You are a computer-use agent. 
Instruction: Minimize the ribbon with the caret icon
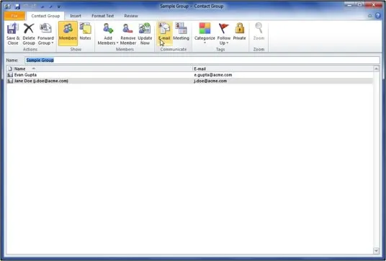coord(369,16)
